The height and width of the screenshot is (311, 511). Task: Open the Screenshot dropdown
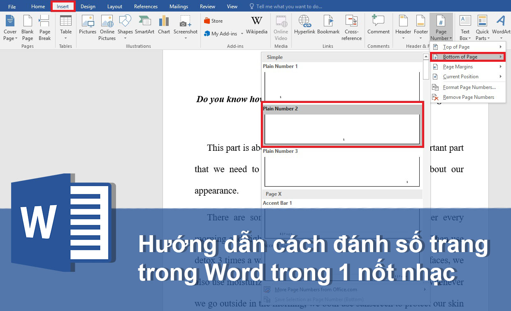186,28
